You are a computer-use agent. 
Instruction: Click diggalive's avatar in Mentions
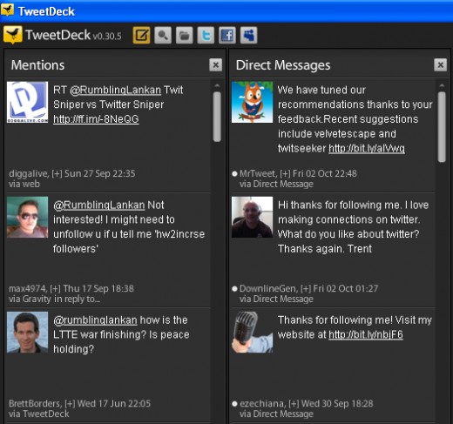pos(28,102)
